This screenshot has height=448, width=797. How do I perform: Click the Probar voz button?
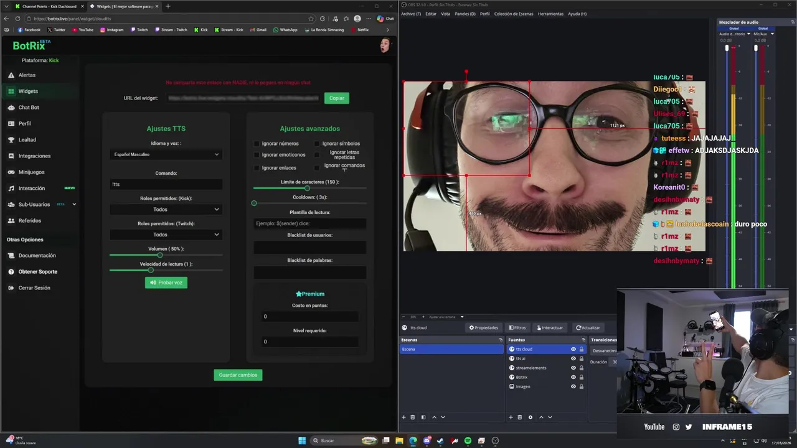166,282
